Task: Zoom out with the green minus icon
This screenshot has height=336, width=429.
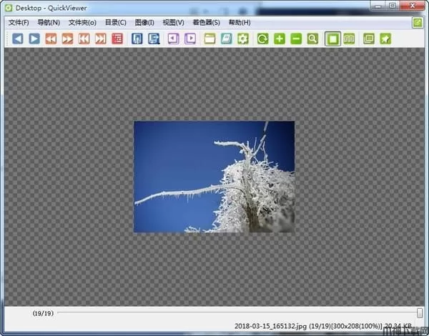Action: coord(296,39)
